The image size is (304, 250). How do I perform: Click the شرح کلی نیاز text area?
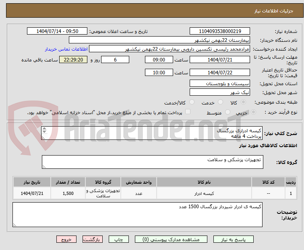pos(152,133)
